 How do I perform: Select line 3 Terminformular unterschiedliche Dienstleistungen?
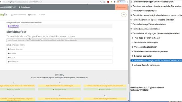pyautogui.click(x=156, y=6)
